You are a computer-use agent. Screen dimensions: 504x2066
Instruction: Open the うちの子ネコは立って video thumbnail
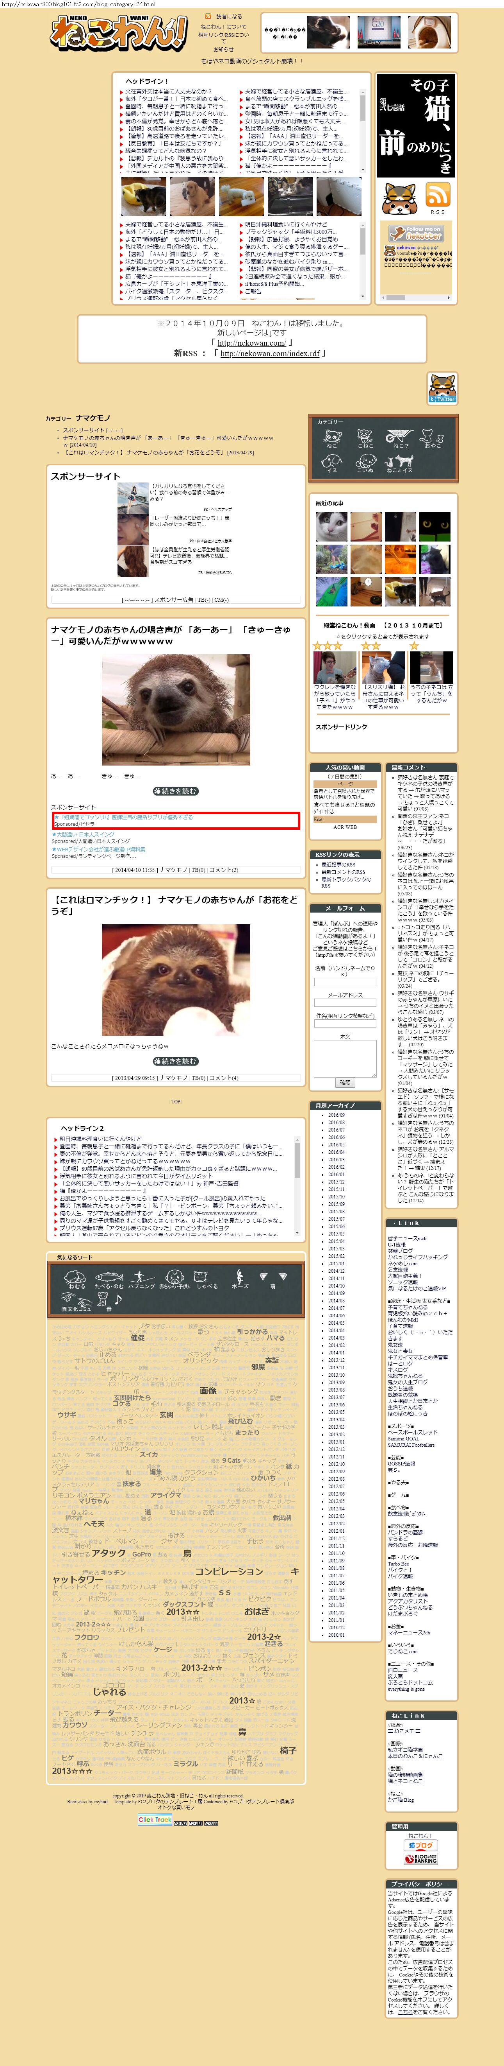431,667
